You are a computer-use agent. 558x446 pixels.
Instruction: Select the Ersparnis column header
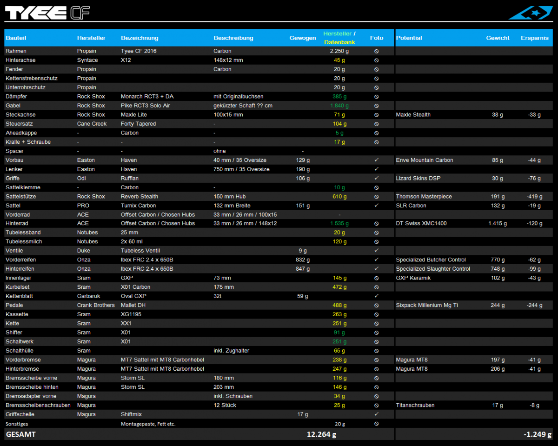click(534, 38)
